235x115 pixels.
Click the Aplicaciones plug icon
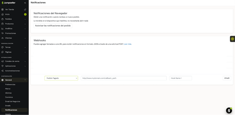point(2,66)
